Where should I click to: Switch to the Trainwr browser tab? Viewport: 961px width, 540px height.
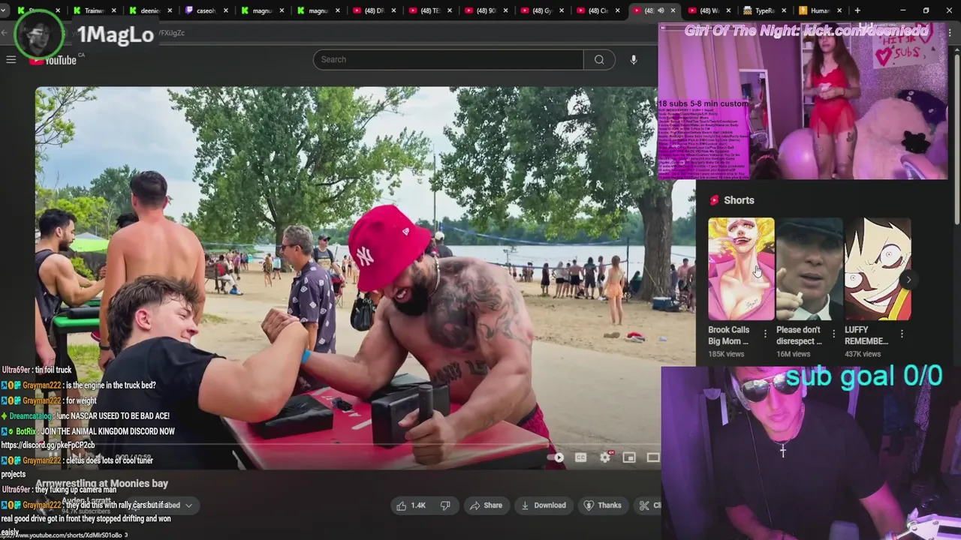95,10
